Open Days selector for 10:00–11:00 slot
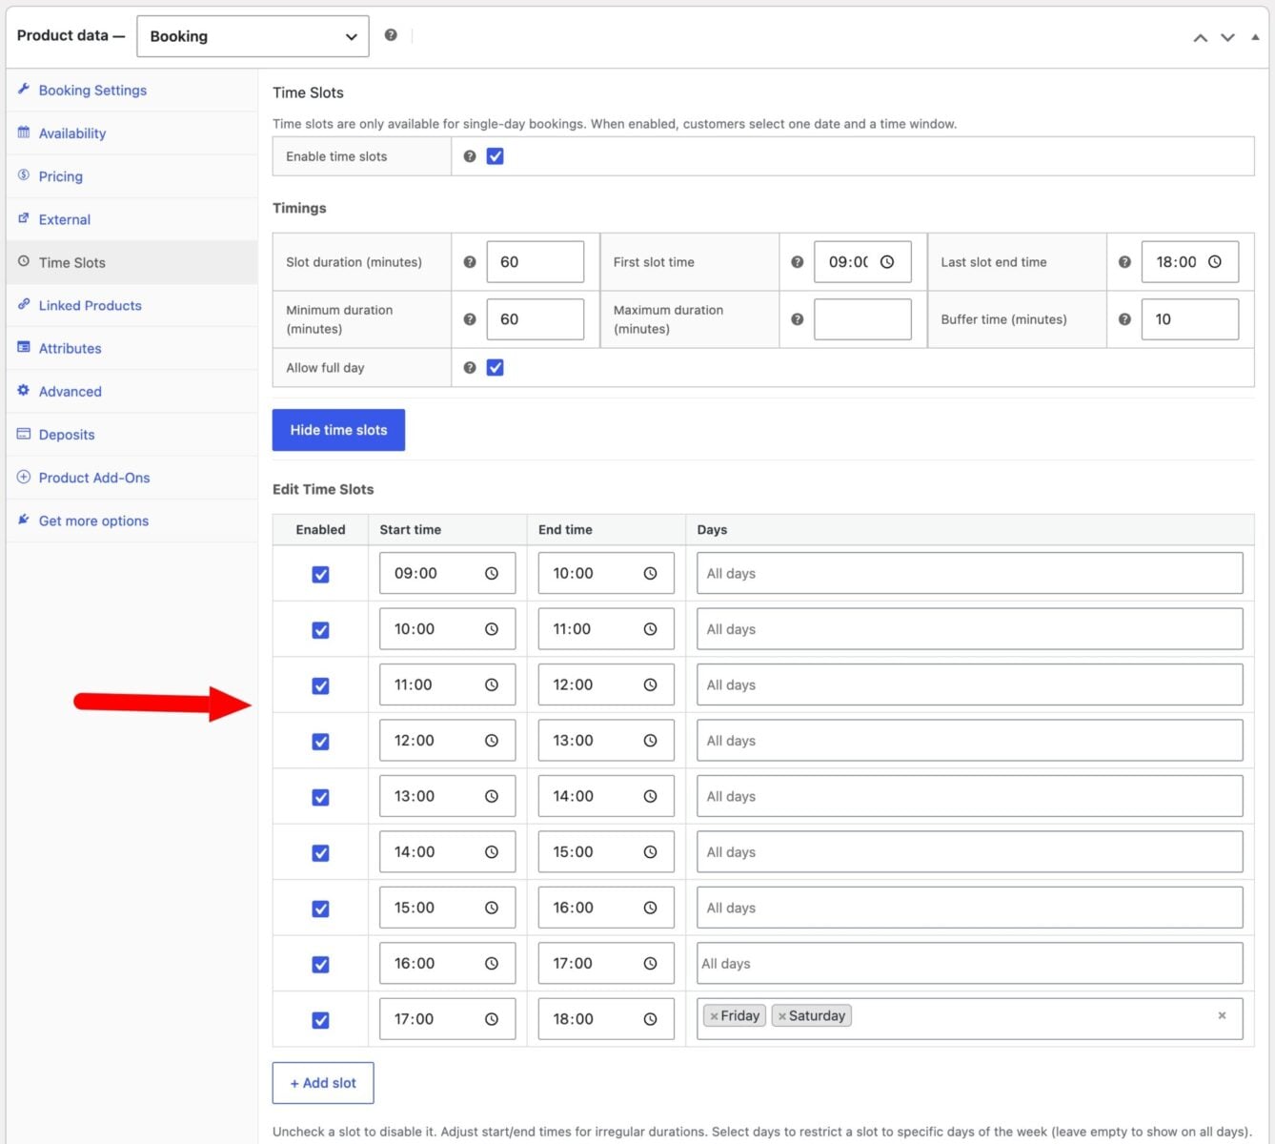Viewport: 1275px width, 1144px height. (x=969, y=629)
